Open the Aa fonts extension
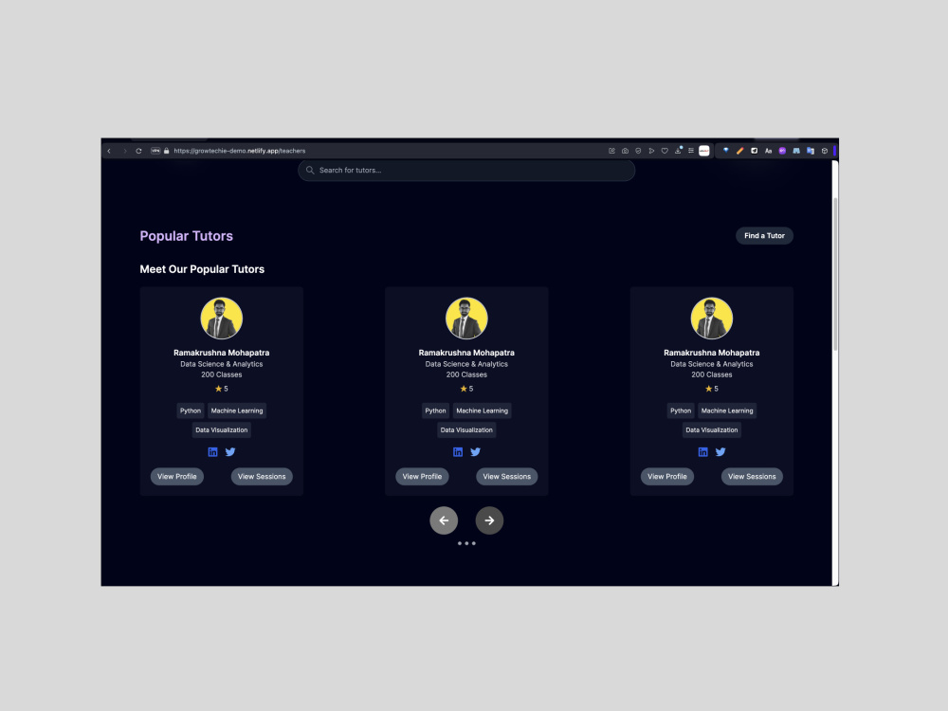948x711 pixels. coord(769,151)
